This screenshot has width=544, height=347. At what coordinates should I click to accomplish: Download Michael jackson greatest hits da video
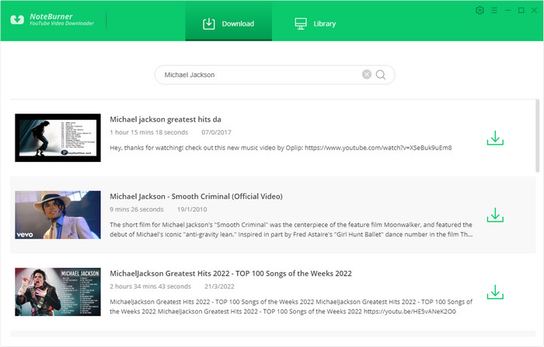(495, 138)
